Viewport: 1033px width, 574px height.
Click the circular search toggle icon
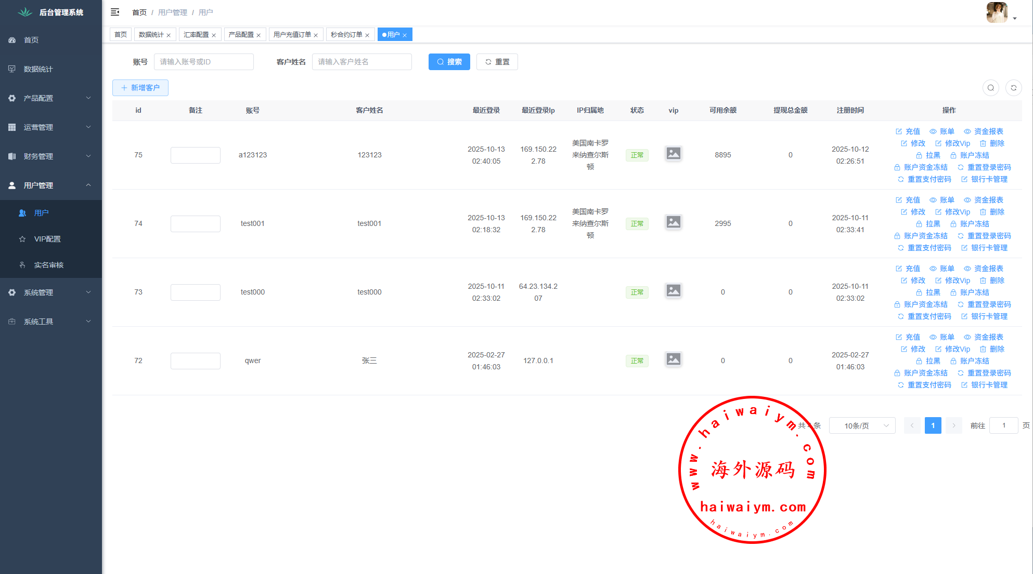click(990, 88)
